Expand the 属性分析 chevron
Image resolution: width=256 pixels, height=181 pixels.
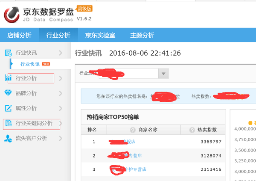pos(61,108)
